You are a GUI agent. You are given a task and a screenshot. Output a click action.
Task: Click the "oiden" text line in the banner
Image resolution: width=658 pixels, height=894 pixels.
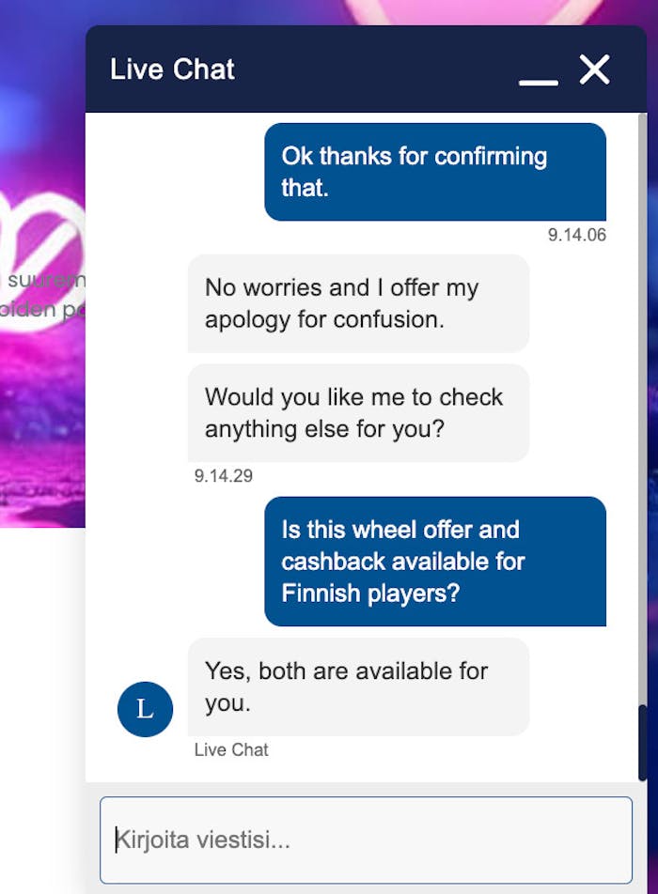coord(42,310)
